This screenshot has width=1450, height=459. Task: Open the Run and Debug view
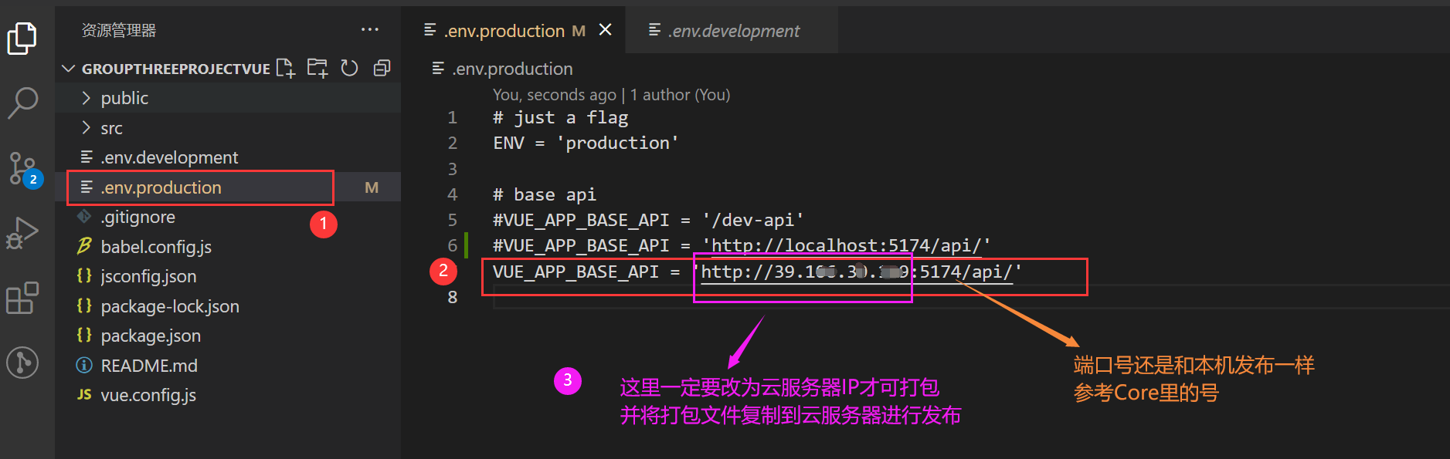(x=22, y=233)
